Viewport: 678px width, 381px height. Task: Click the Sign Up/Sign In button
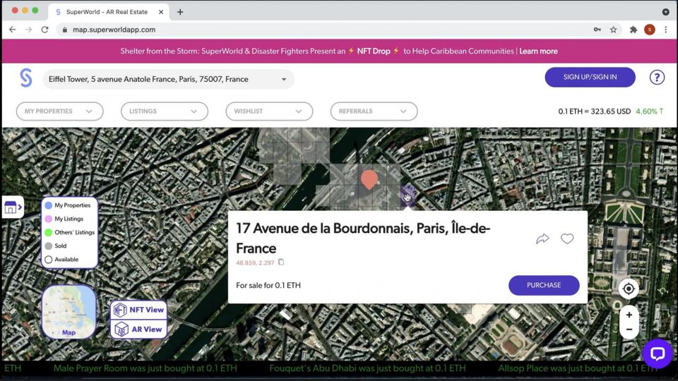click(590, 77)
